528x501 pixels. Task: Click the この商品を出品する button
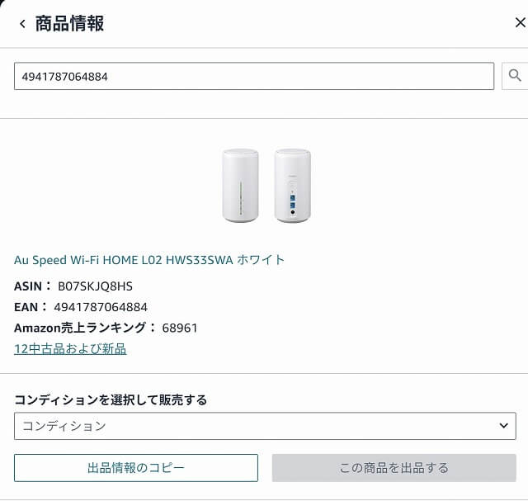pos(394,468)
